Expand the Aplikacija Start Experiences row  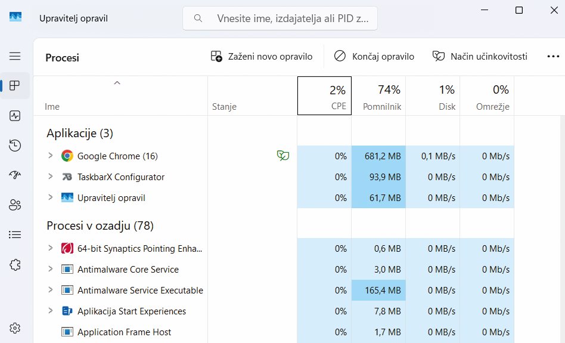click(x=51, y=311)
